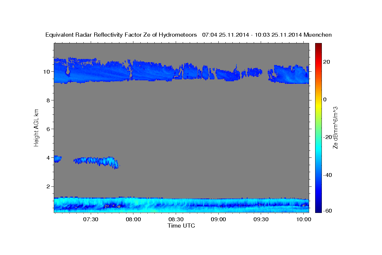Click the '09:30' time tick label
This screenshot has height=255, width=382.
coord(261,220)
